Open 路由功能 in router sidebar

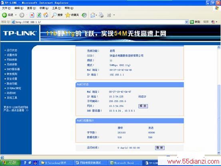point(12,83)
